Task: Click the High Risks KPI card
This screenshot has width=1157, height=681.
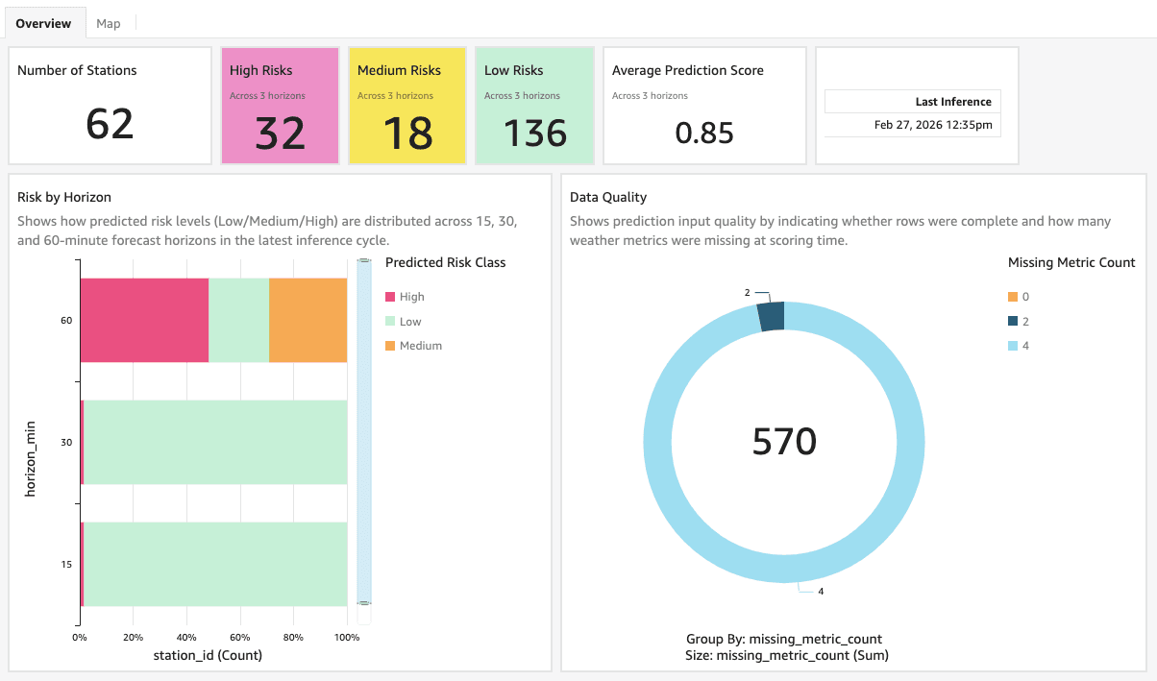Action: [x=280, y=105]
